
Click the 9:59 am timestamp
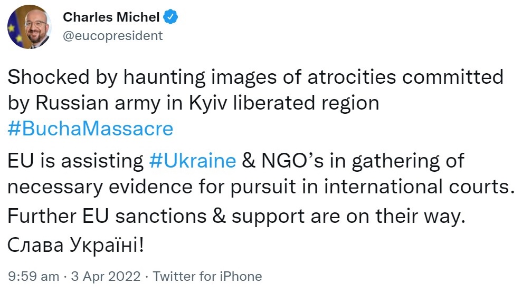(34, 277)
